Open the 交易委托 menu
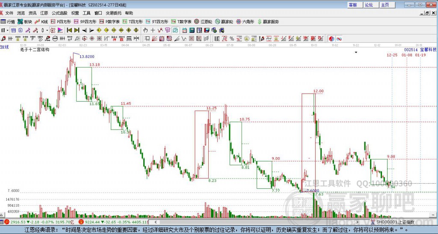The width and height of the screenshot is (438, 234). click(x=113, y=13)
